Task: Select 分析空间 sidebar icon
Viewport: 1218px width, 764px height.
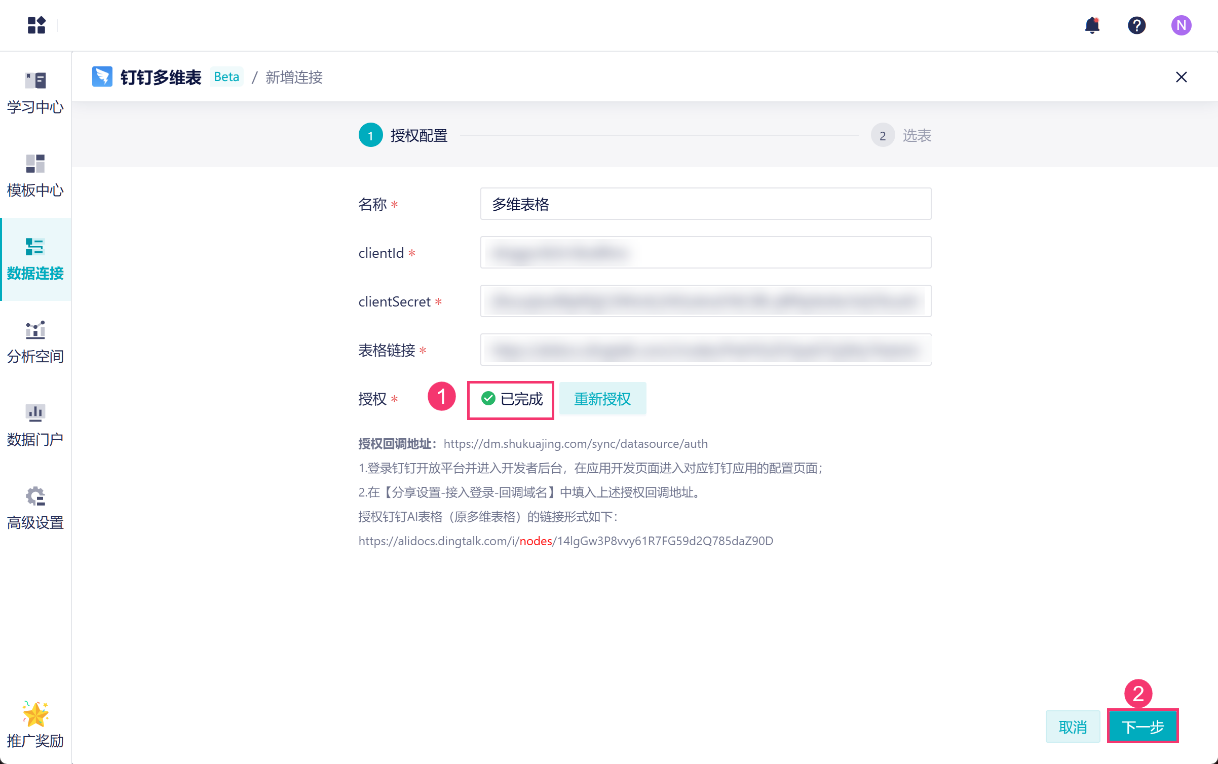Action: [35, 342]
